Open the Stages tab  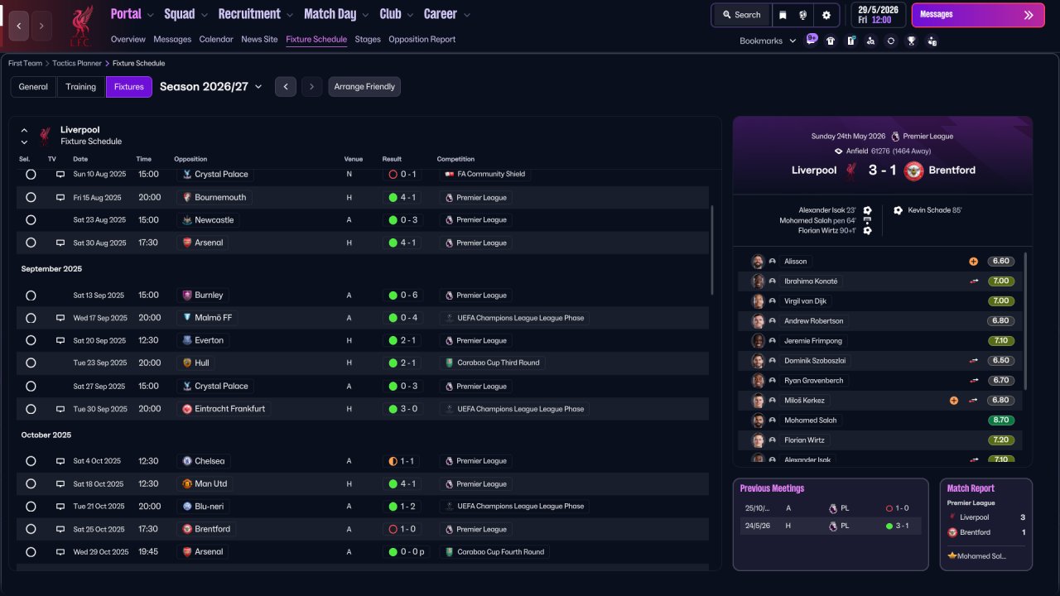tap(368, 39)
